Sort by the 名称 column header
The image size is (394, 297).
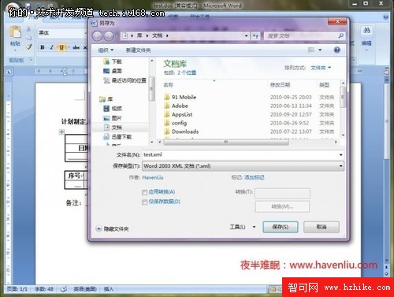tap(169, 85)
